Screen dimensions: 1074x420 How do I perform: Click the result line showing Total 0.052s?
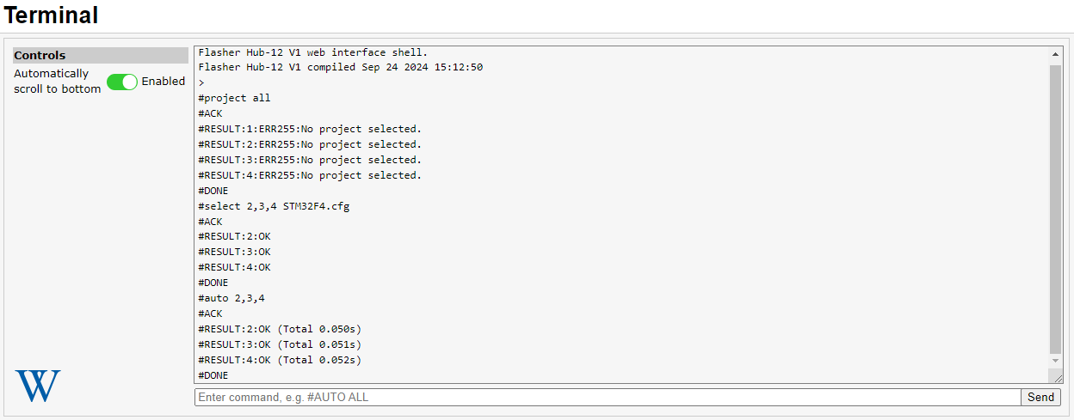280,360
